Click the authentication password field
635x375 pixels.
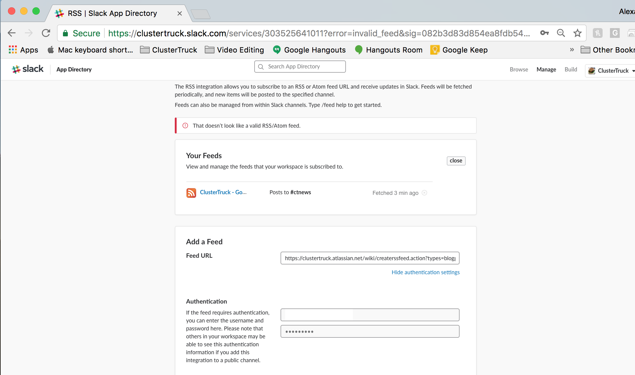[370, 331]
